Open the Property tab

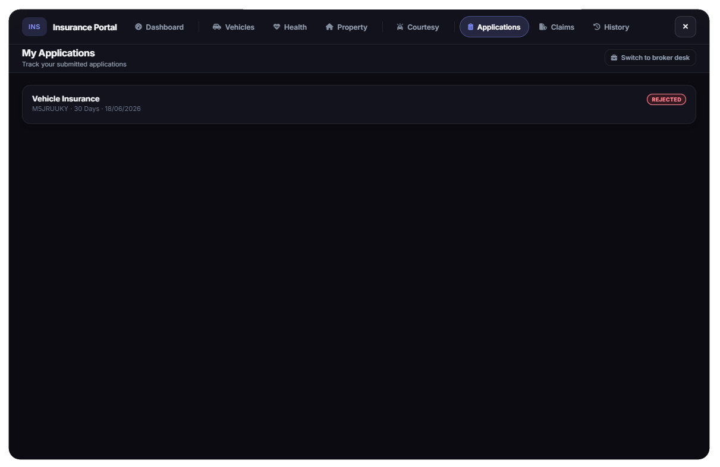pos(347,27)
